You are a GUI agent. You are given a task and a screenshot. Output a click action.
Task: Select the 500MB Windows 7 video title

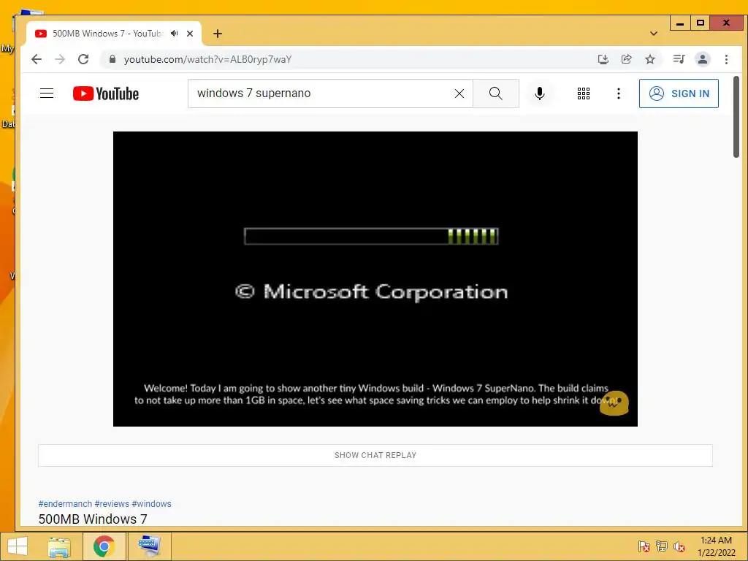pyautogui.click(x=93, y=519)
